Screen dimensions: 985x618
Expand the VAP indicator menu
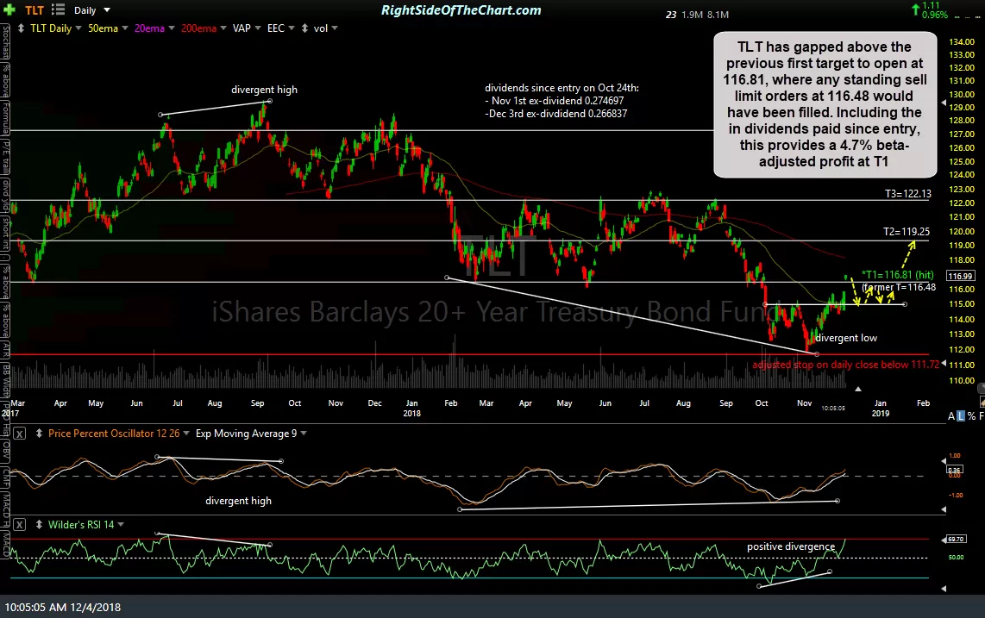point(258,28)
